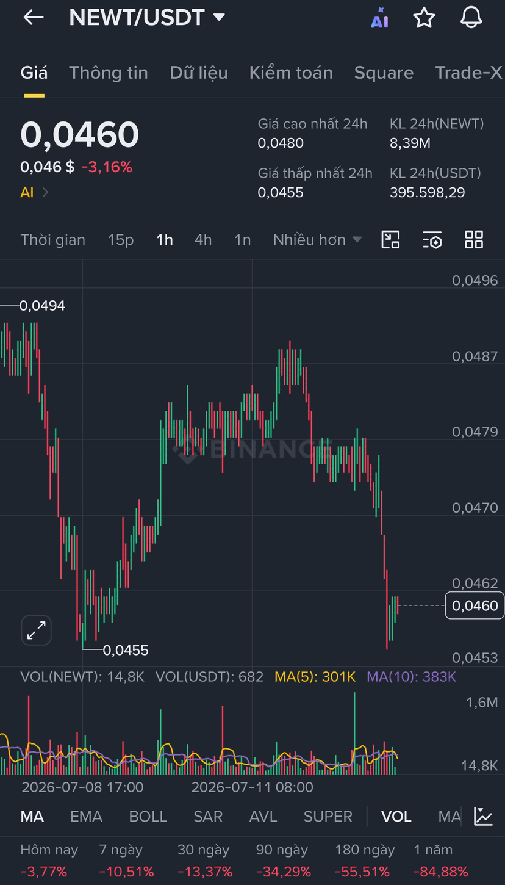Tap the 7 ngày -10,51% performance

(x=126, y=861)
